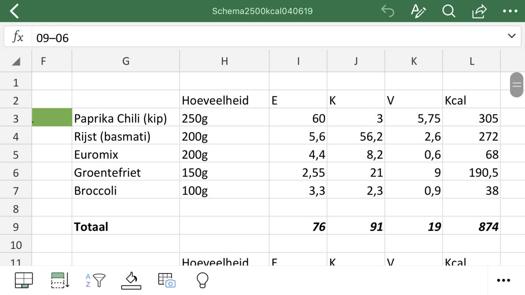525x295 pixels.
Task: Undo the last action
Action: click(388, 11)
